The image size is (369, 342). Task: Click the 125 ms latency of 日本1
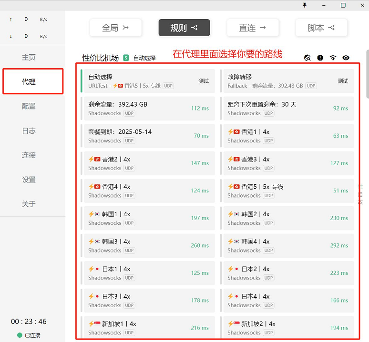[200, 273]
